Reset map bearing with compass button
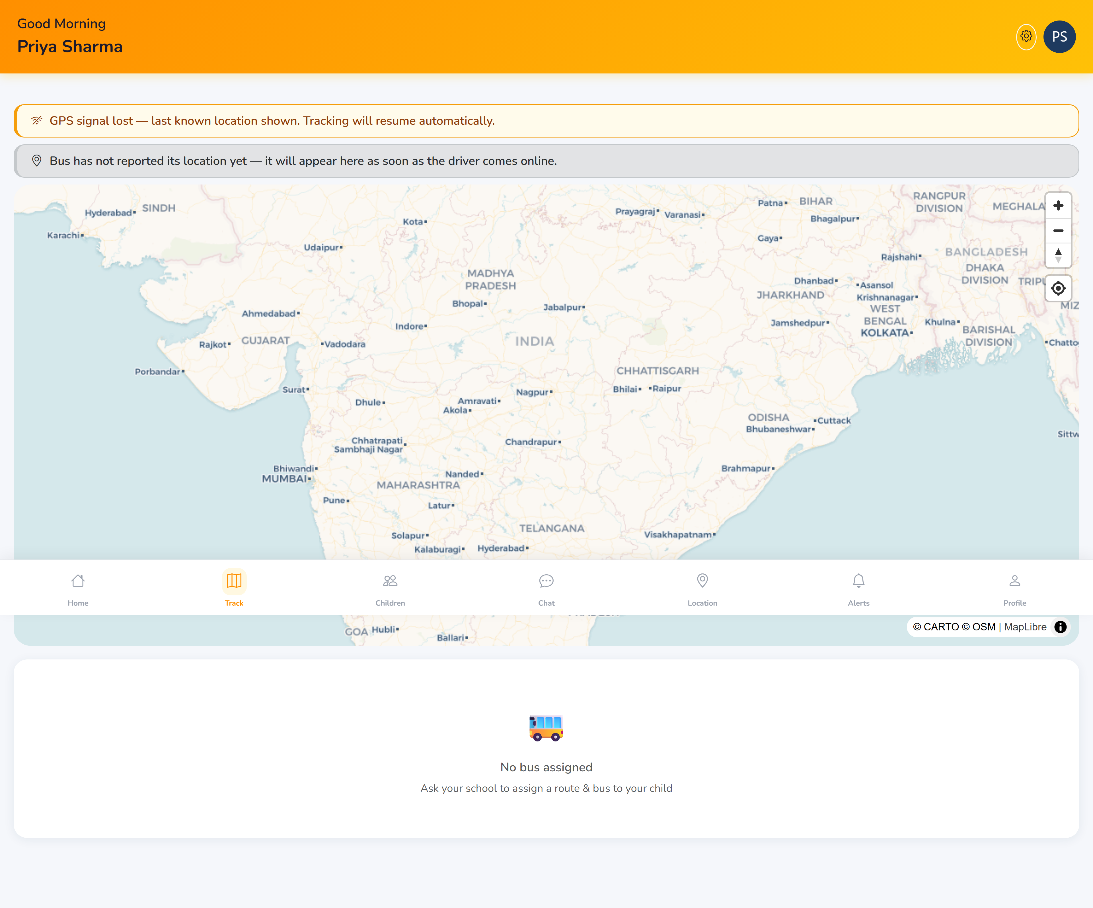 [x=1058, y=256]
